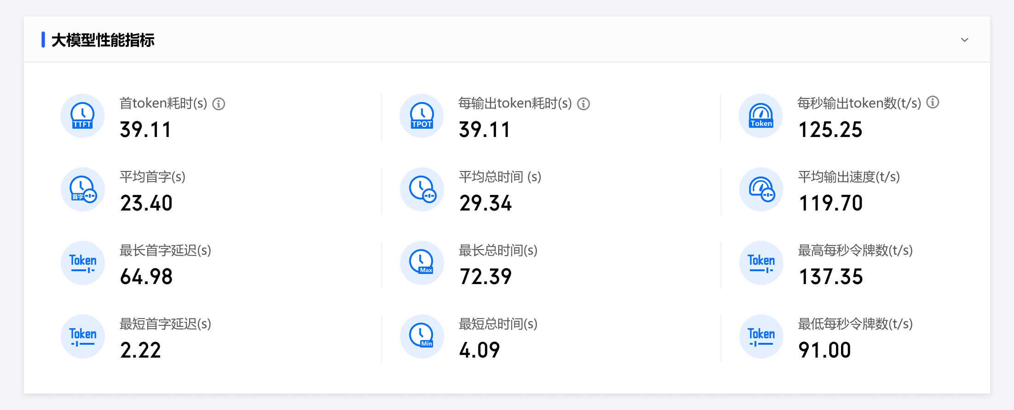
Task: Click the 首token耗时(s) label text
Action: [163, 103]
